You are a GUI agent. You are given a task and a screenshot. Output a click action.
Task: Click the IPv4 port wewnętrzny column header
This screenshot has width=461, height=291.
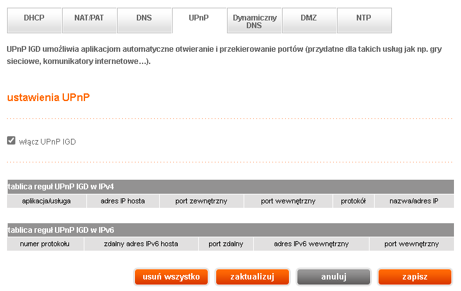(288, 201)
